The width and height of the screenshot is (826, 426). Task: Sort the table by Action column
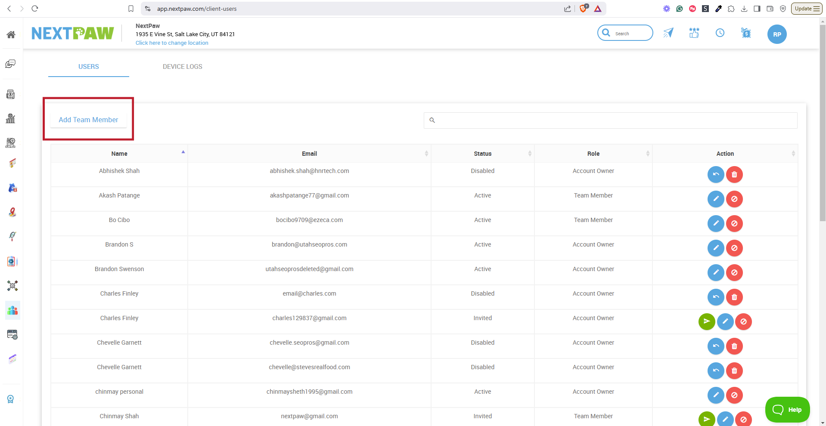point(725,154)
